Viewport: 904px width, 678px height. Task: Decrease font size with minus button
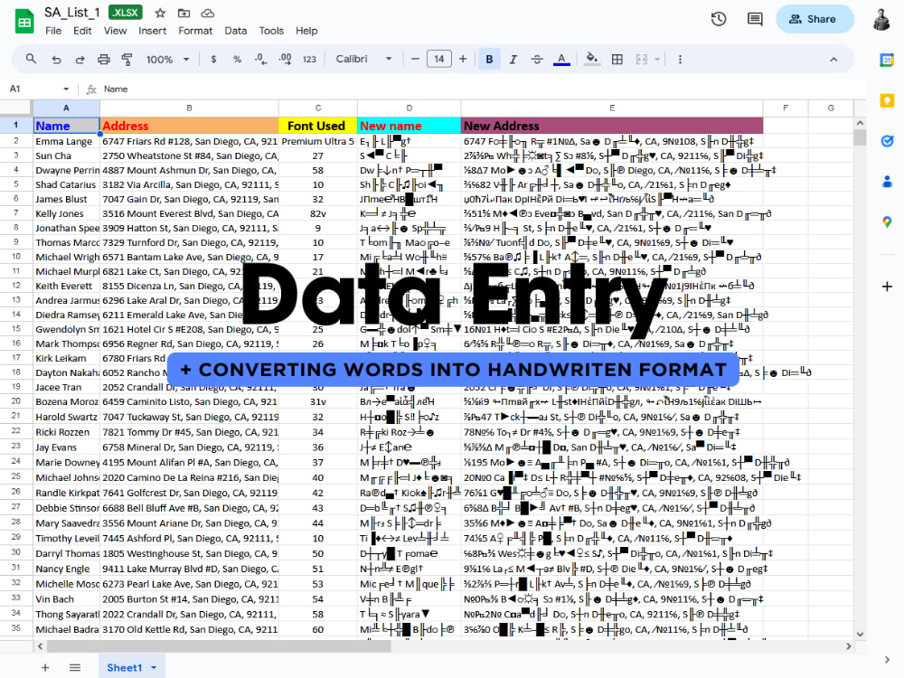pos(415,59)
